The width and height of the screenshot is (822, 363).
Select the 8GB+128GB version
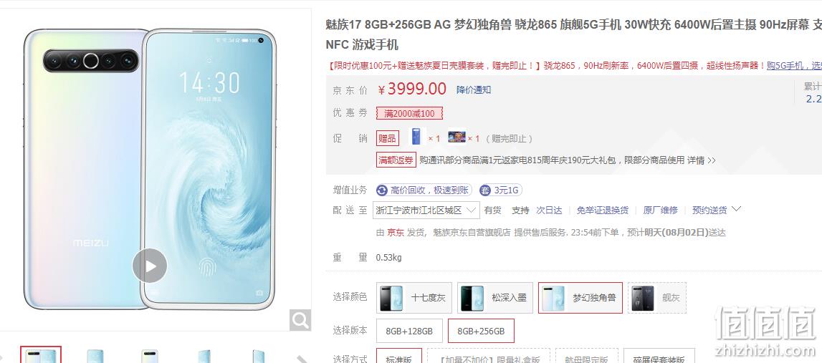pos(409,331)
